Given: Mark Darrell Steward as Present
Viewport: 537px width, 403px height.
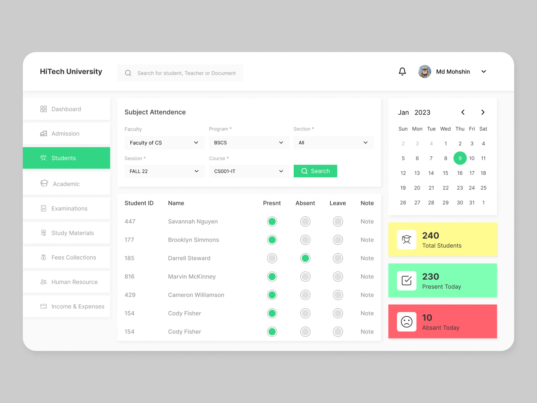Looking at the screenshot, I should click(272, 258).
